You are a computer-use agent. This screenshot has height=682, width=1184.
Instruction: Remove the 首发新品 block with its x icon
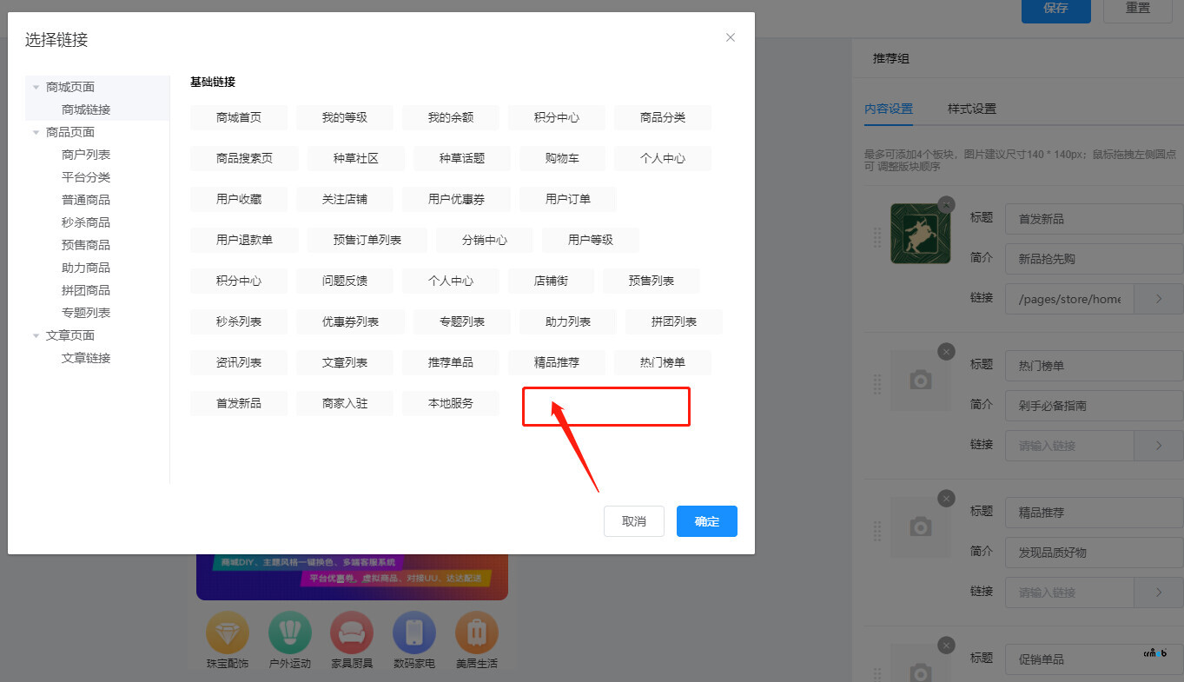(x=947, y=204)
